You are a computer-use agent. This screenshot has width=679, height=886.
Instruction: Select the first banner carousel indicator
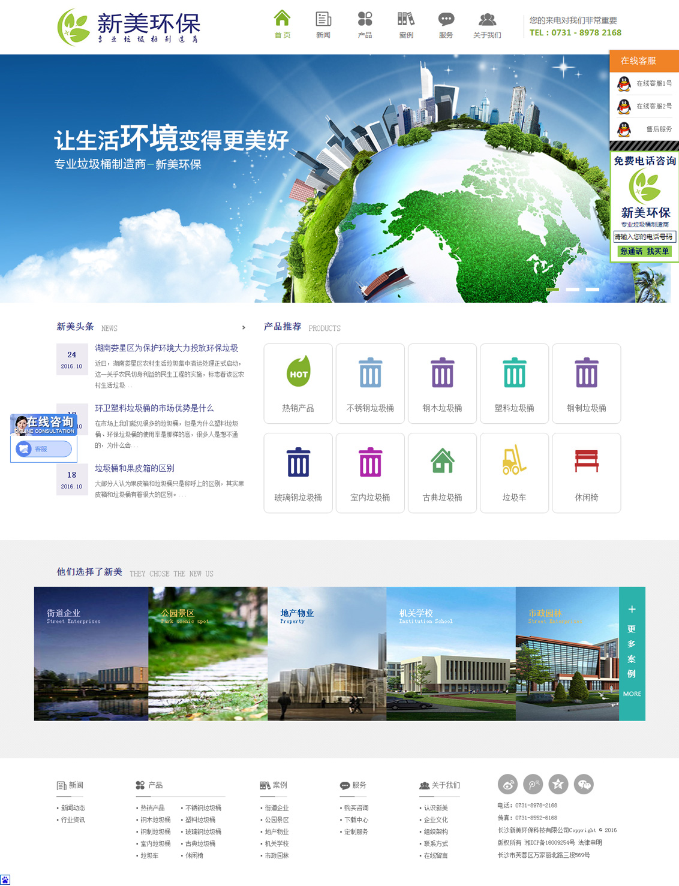(x=552, y=290)
